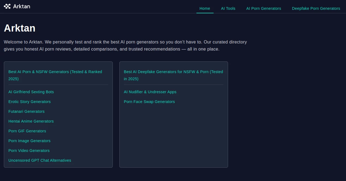The image size is (346, 181).
Task: Click the AI Nudifier & Undresser Apps link
Action: click(150, 92)
